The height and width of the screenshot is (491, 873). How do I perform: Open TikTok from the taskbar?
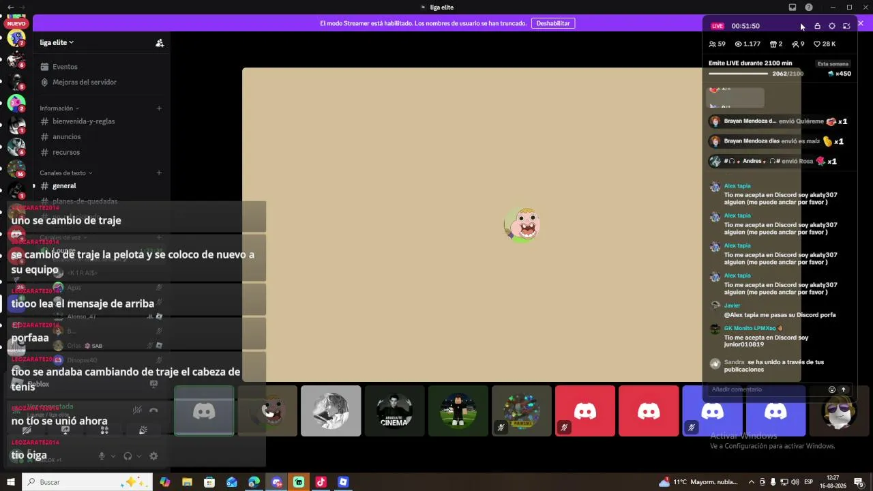coord(321,482)
